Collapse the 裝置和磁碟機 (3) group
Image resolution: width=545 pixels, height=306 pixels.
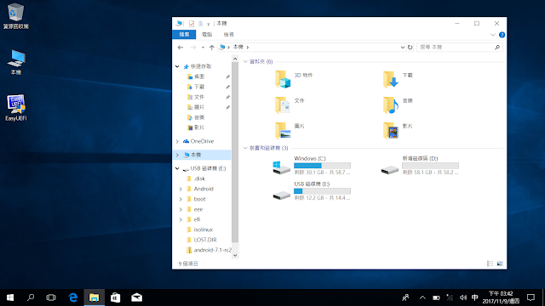click(245, 148)
